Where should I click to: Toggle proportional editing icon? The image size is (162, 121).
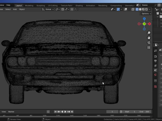point(72,9)
